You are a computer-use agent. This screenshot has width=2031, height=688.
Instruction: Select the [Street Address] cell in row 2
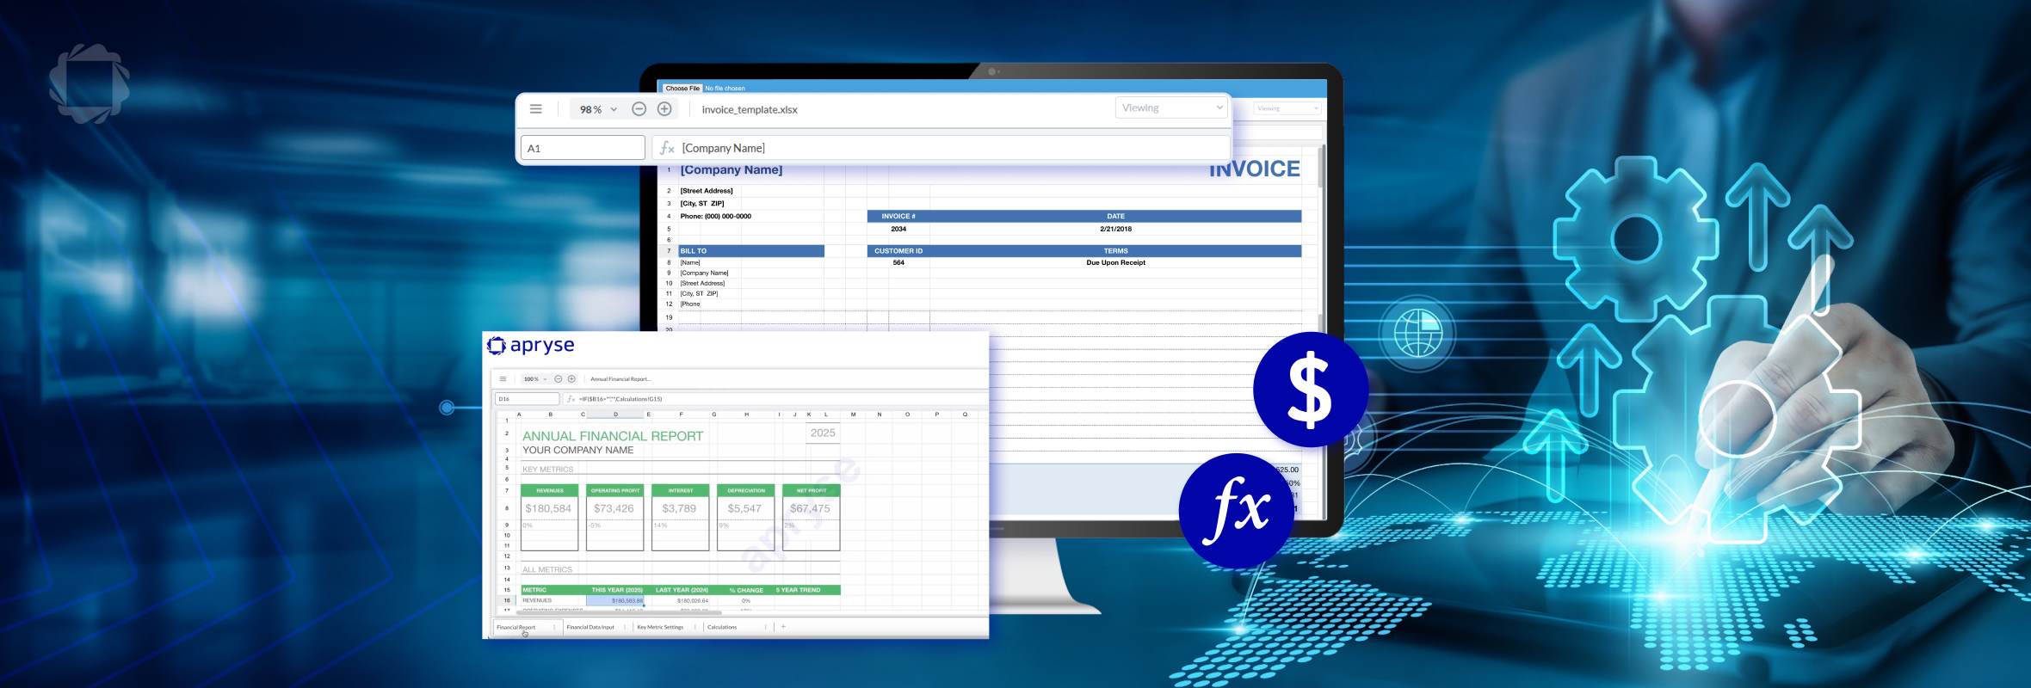(x=707, y=191)
